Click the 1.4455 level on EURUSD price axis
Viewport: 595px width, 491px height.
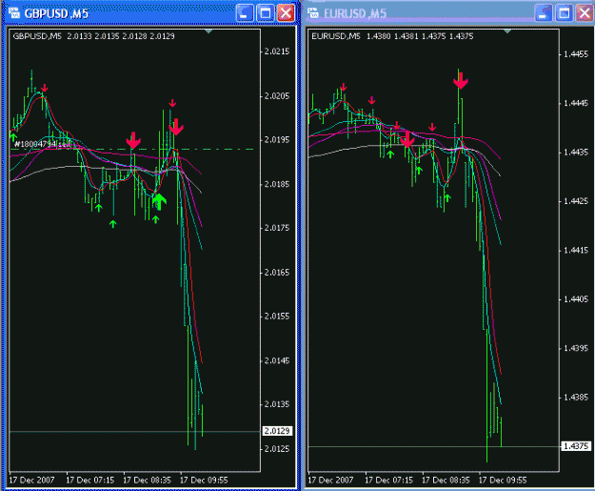[x=576, y=54]
